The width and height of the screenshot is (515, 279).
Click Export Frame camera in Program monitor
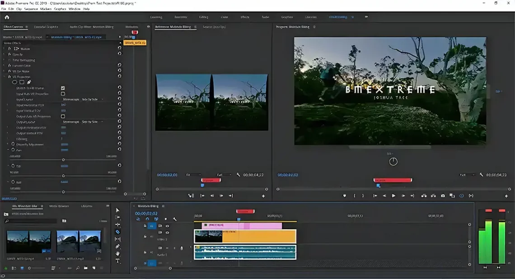point(443,195)
